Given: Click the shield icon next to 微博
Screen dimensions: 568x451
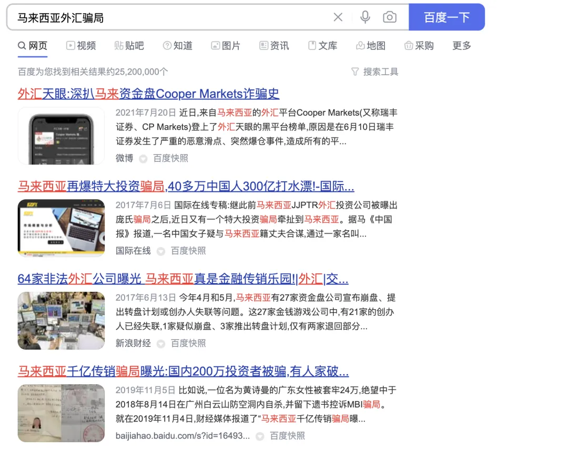Looking at the screenshot, I should (x=143, y=159).
